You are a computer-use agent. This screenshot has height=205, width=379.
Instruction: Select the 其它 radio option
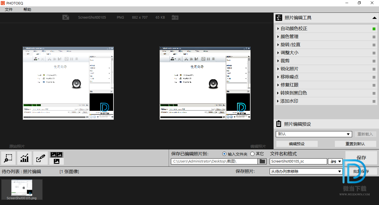tap(252, 154)
